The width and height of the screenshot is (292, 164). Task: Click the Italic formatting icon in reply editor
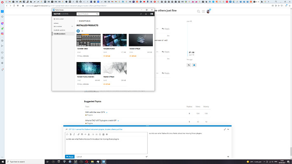pyautogui.click(x=74, y=134)
